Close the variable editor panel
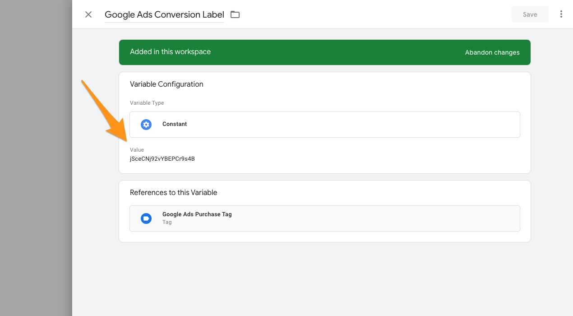 pyautogui.click(x=88, y=14)
